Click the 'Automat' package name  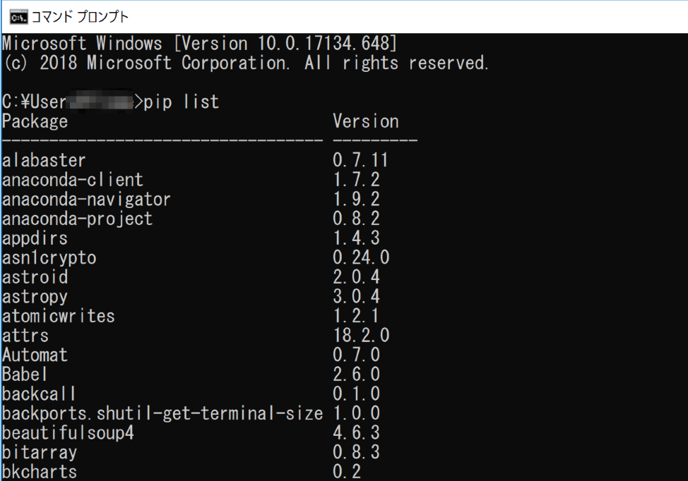tap(35, 355)
